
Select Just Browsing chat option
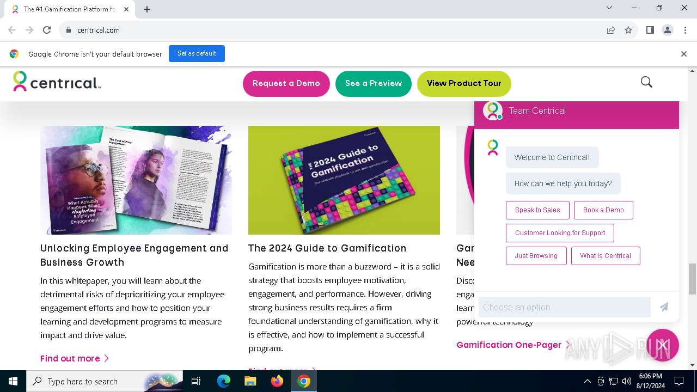tap(536, 256)
